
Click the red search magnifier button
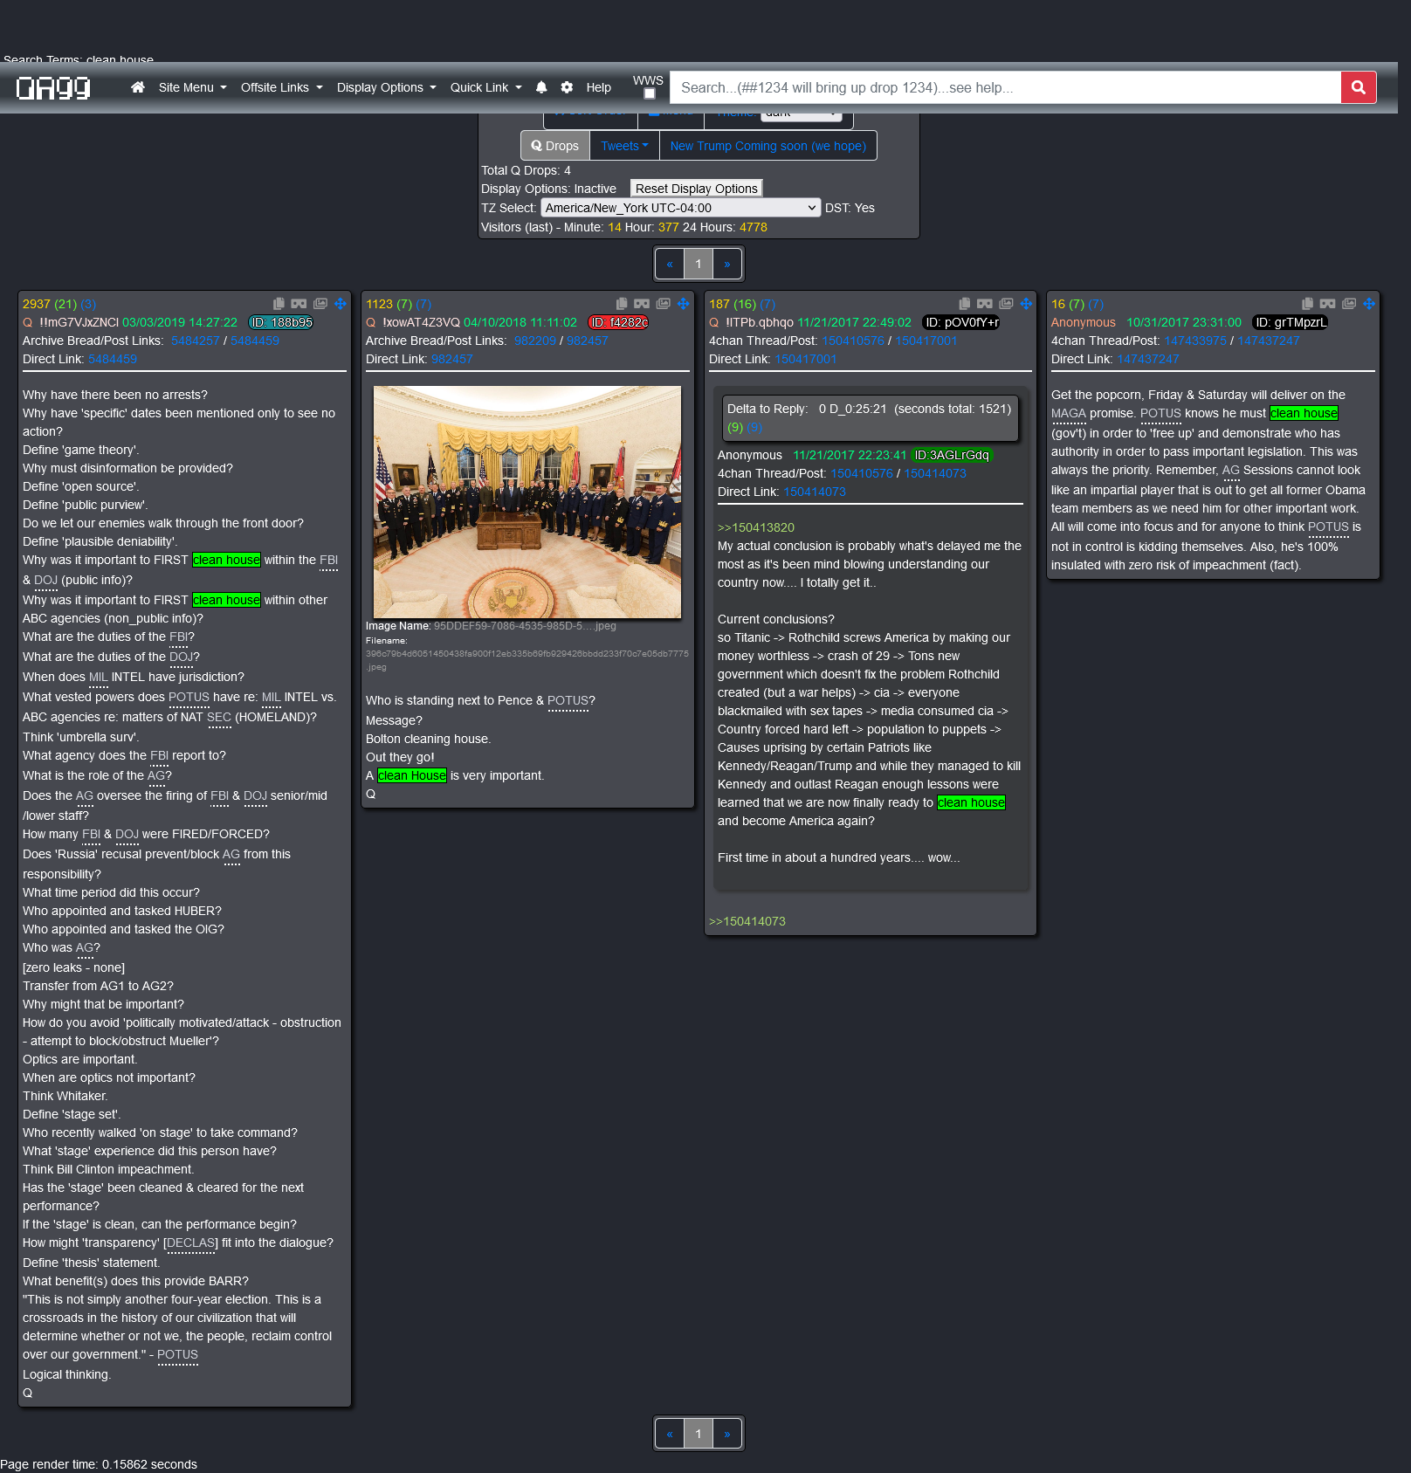click(x=1358, y=87)
